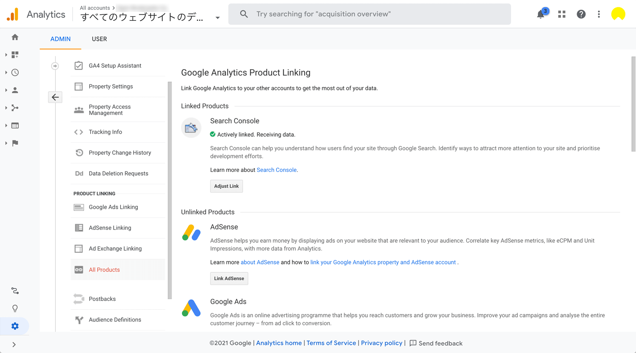636x353 pixels.
Task: Open the Privacy policy link
Action: click(382, 343)
